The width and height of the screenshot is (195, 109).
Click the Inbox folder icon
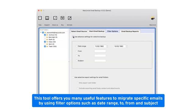coord(47,42)
